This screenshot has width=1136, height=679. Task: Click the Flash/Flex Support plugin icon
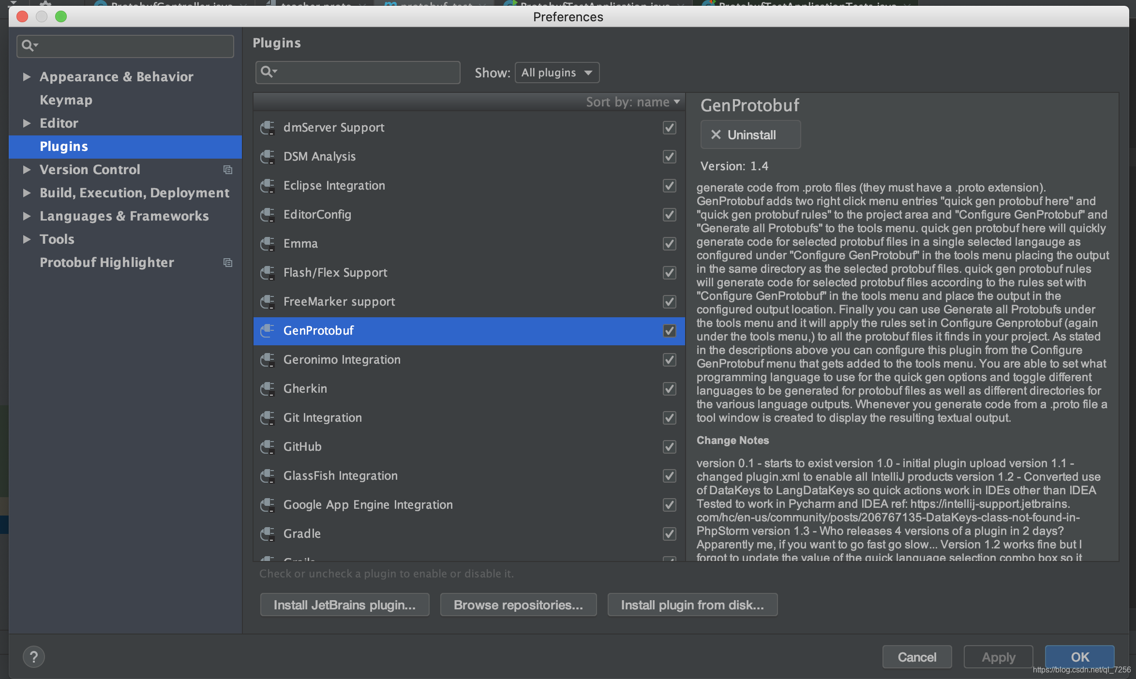pyautogui.click(x=268, y=273)
